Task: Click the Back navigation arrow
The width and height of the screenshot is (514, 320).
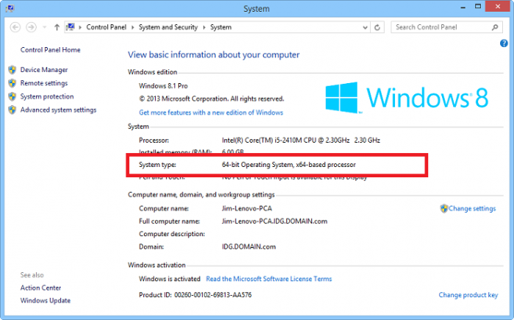Action: click(x=15, y=27)
